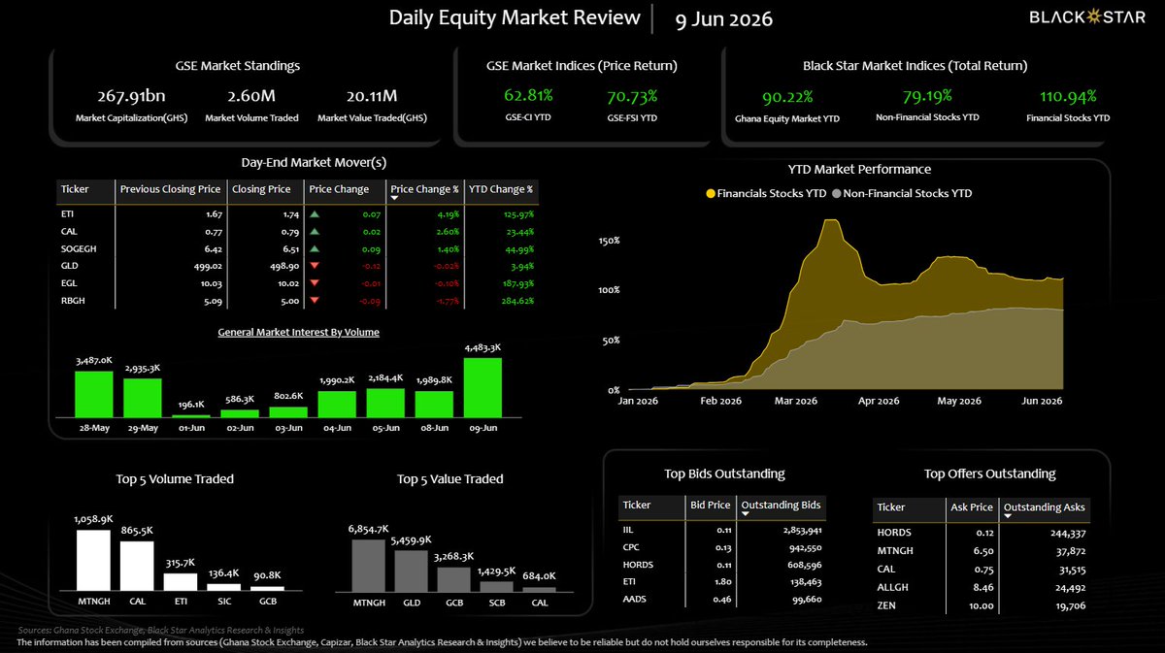Click the SOGEGH ticker in the movers table
This screenshot has height=653, width=1165.
(x=78, y=248)
